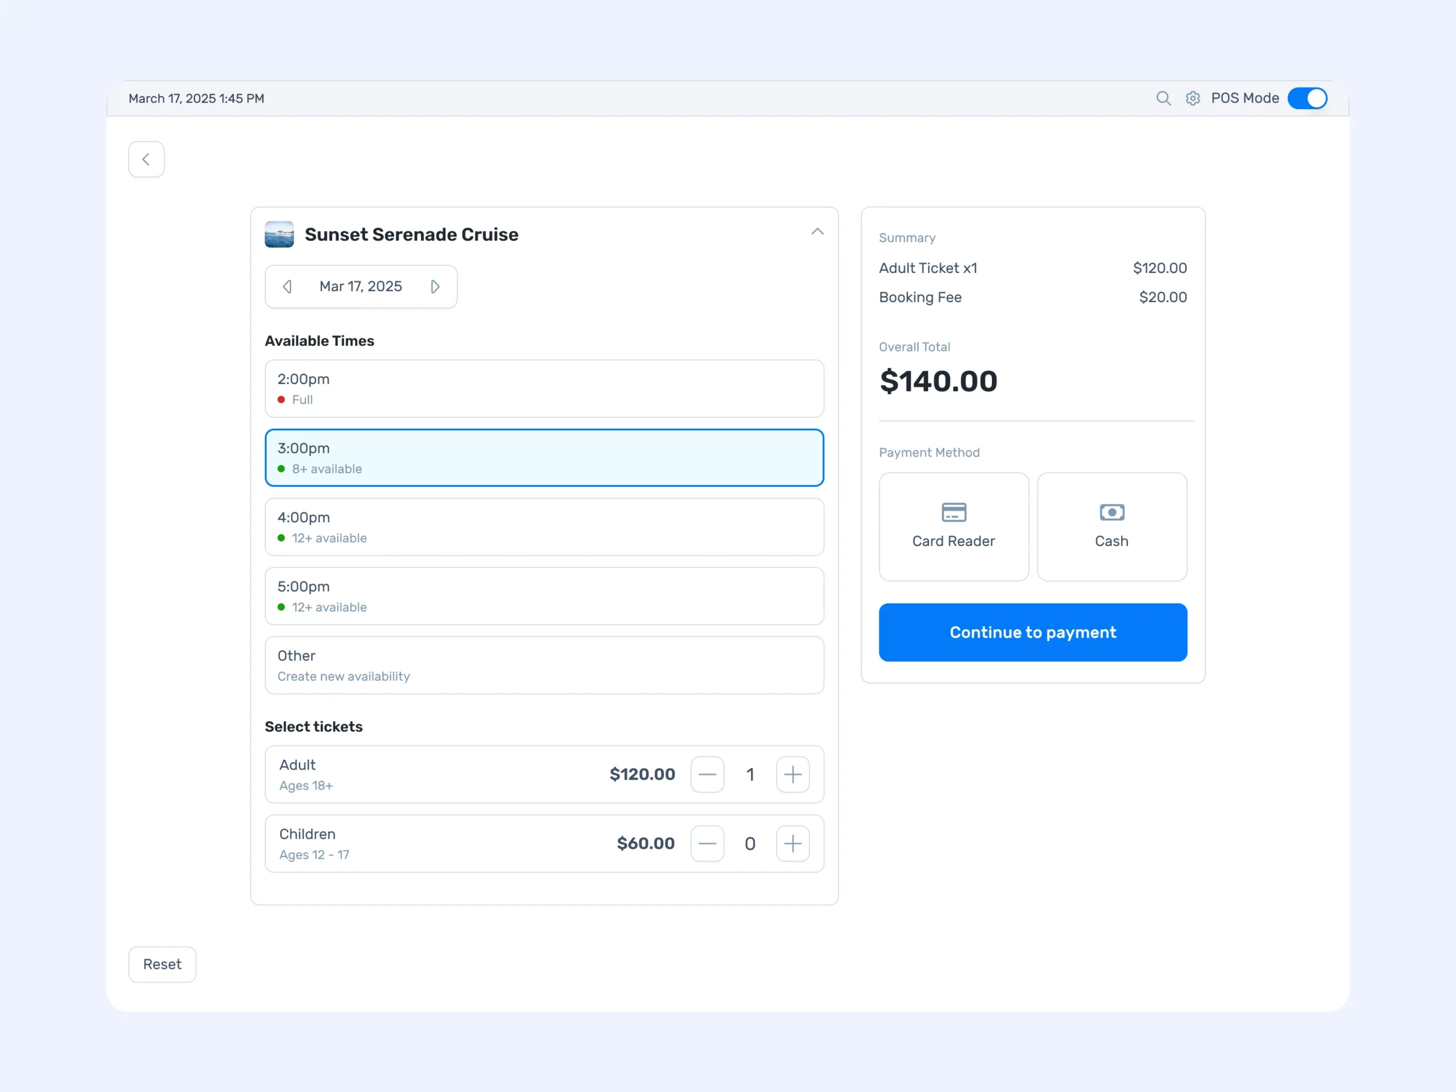The width and height of the screenshot is (1456, 1092).
Task: Click the $20.00 booking fee amount
Action: point(1163,297)
